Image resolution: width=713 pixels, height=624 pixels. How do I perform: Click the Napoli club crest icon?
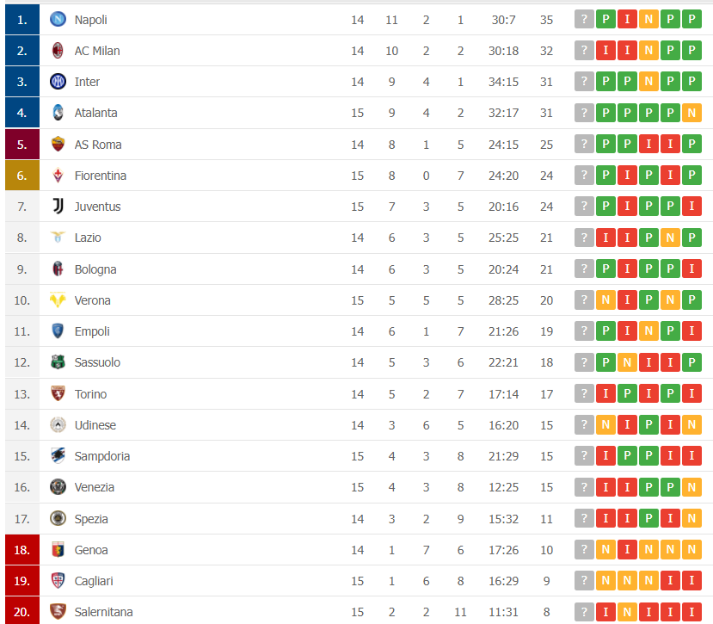click(x=58, y=19)
